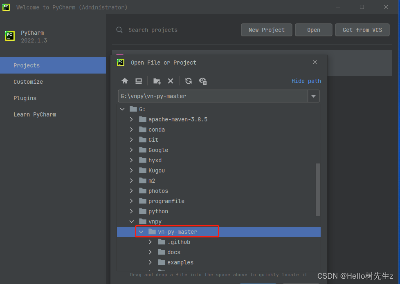The height and width of the screenshot is (284, 400).
Task: Click the G: drive folder icon
Action: click(133, 109)
